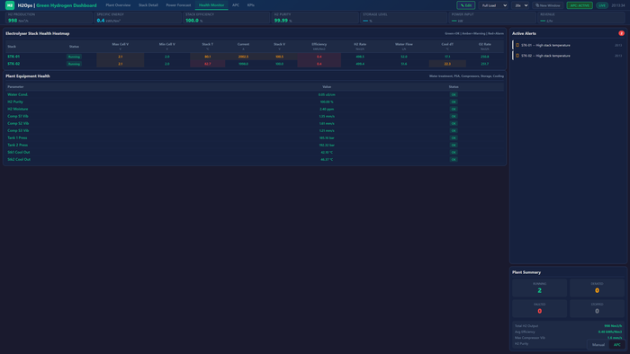
Task: Click the STK-02 Cool dT cell 22.3
Action: [447, 64]
